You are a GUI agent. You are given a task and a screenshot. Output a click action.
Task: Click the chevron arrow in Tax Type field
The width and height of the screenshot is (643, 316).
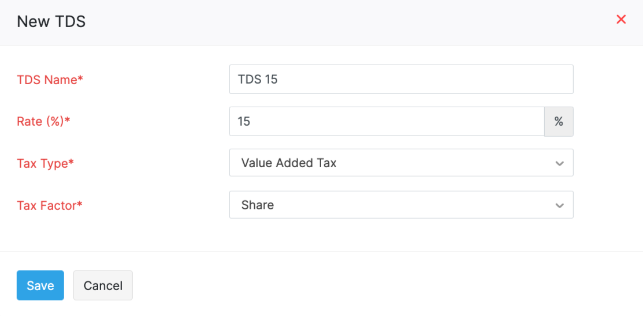(559, 163)
